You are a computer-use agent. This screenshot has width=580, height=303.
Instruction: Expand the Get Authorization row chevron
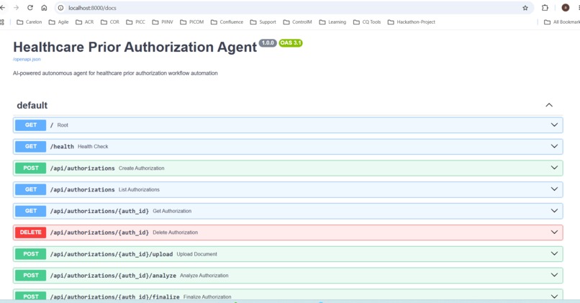(554, 211)
